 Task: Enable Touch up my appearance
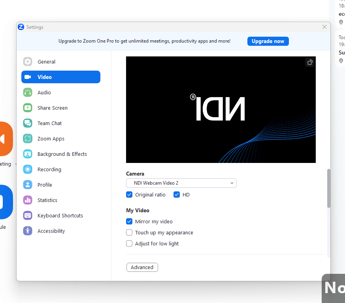point(129,232)
